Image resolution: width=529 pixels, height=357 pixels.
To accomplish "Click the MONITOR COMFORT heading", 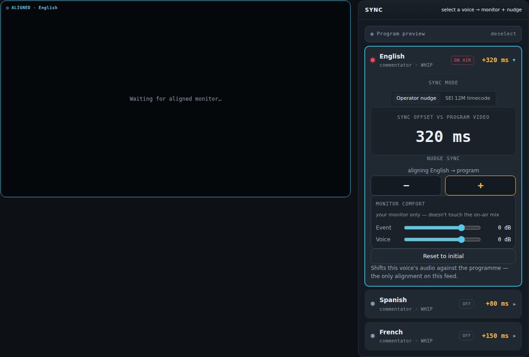I will click(x=400, y=204).
